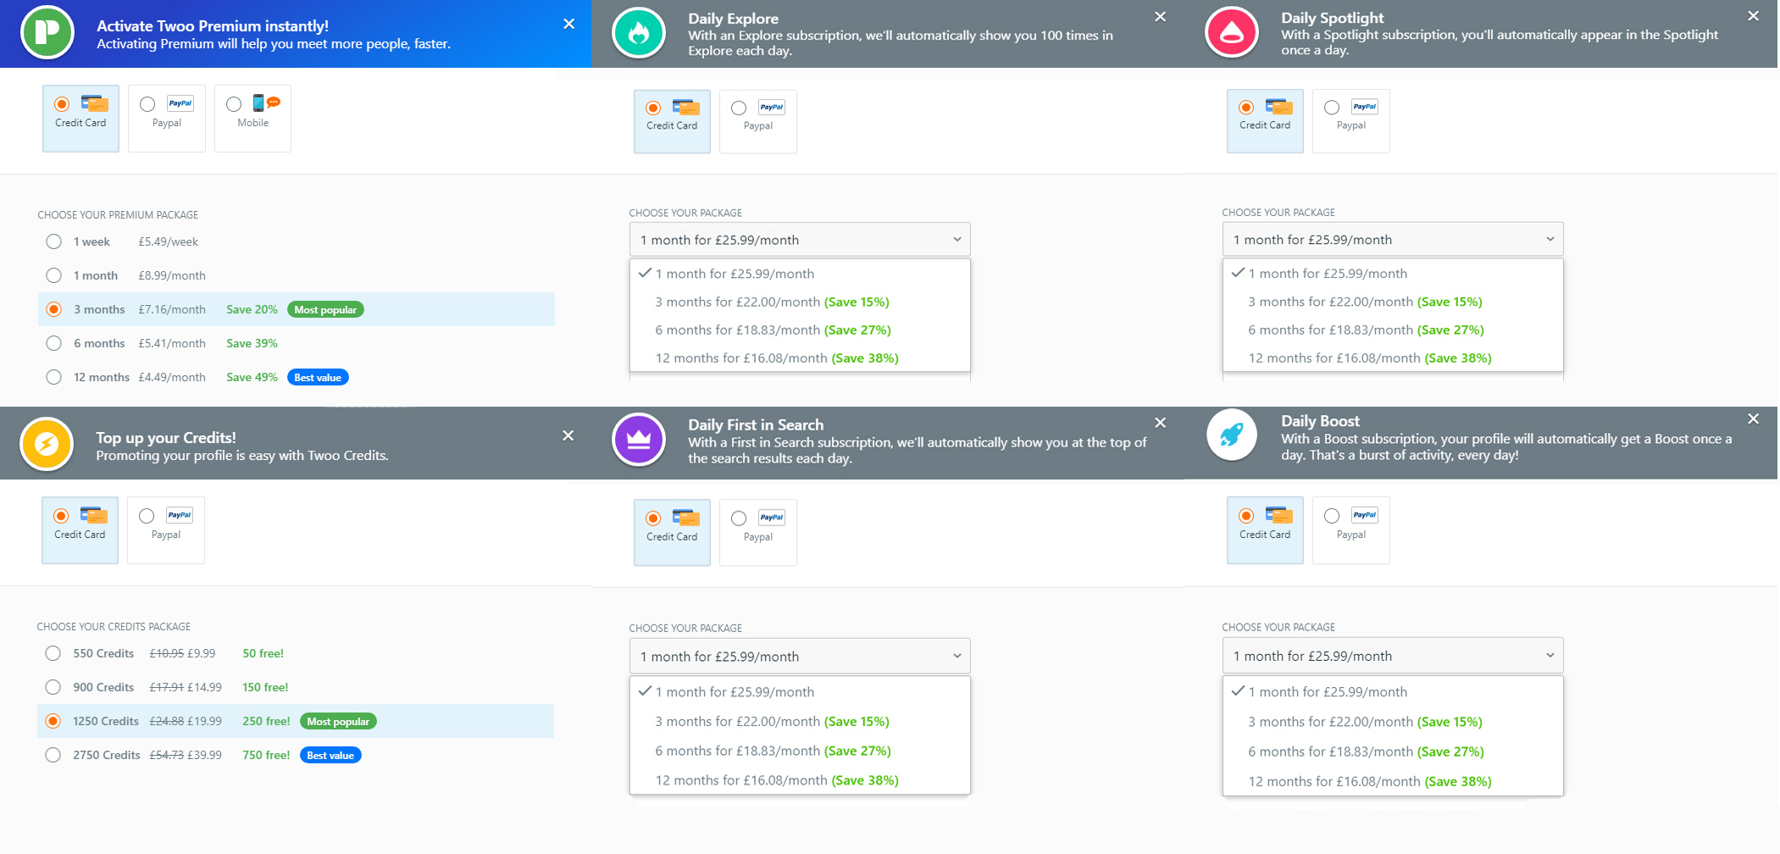The height and width of the screenshot is (854, 1780).
Task: Dismiss the Top up your Credits panel
Action: click(568, 435)
